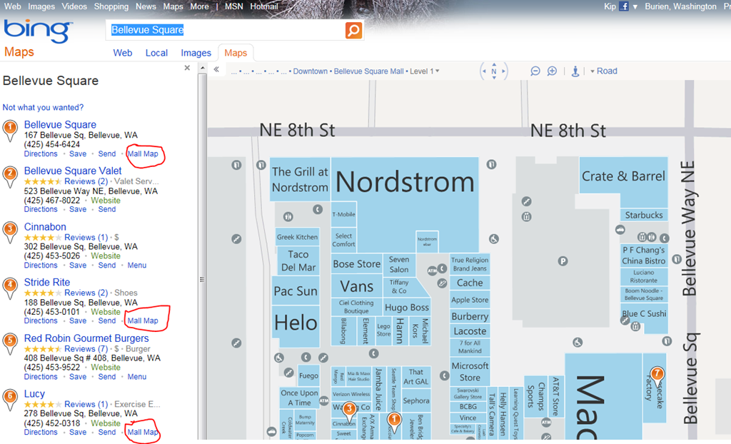Screen dimensions: 731x444
Task: Save the Cinnabon listing
Action: pos(78,266)
